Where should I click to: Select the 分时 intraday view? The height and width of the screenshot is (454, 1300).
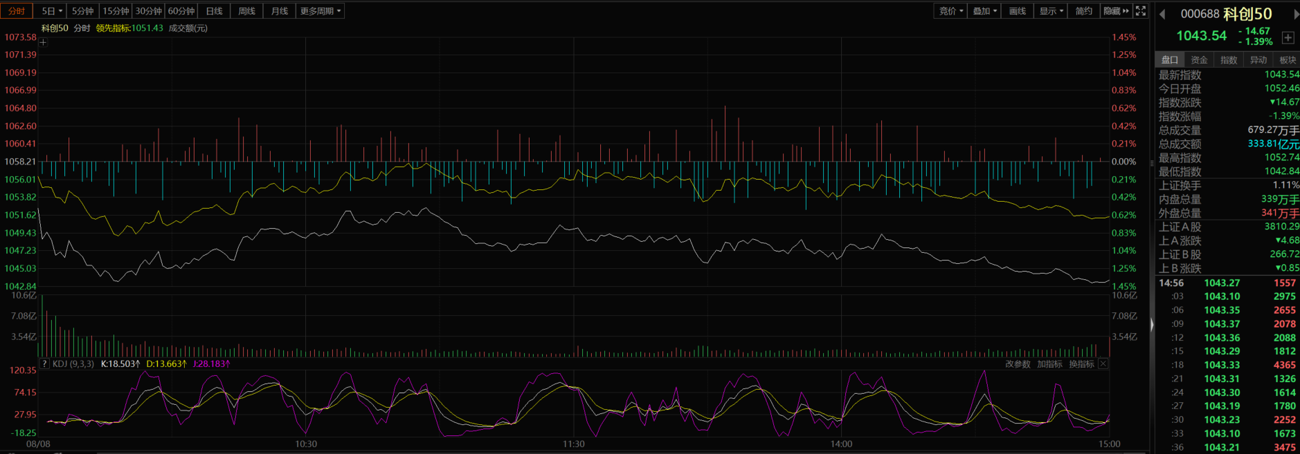[x=17, y=11]
